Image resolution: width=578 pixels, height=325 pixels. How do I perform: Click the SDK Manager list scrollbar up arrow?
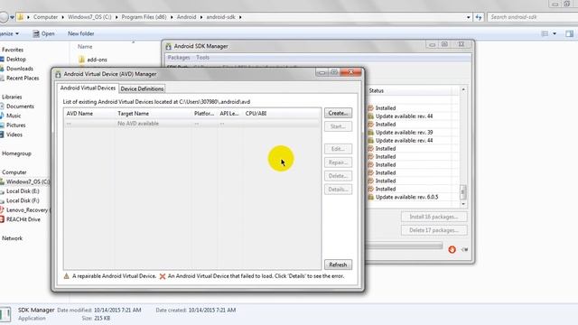[x=463, y=90]
